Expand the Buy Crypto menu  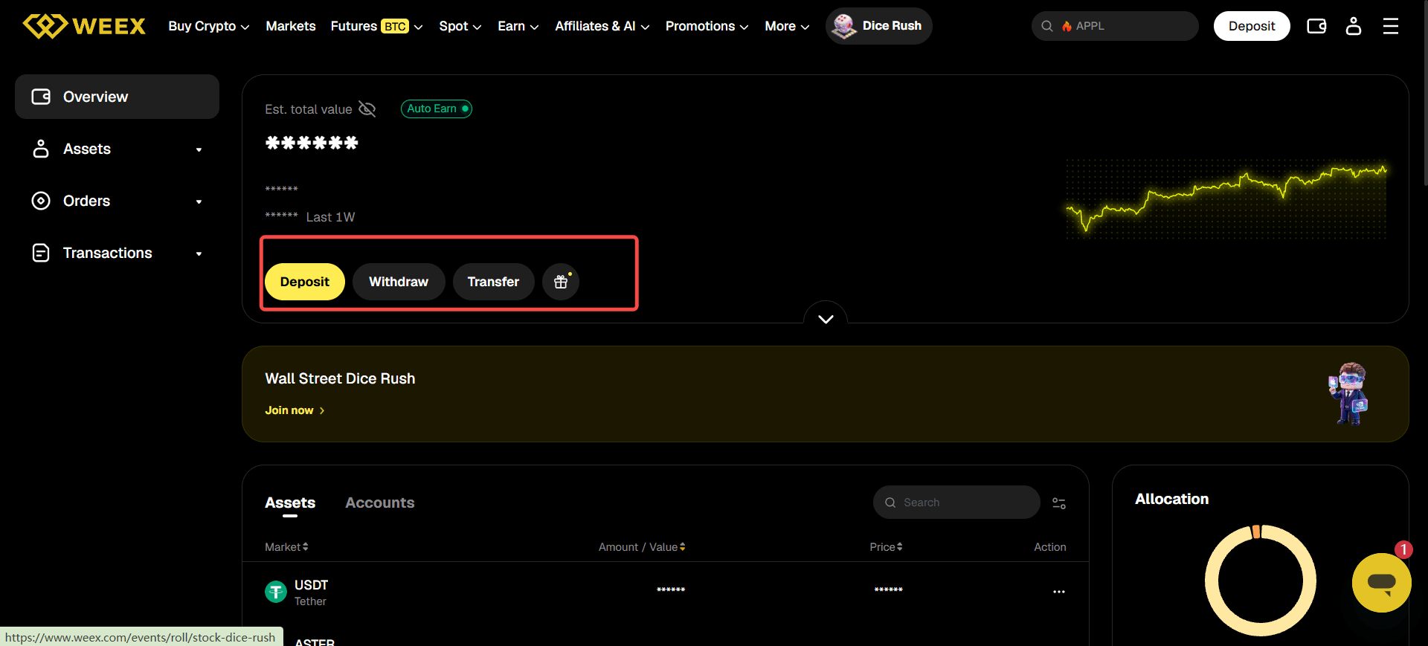click(209, 26)
